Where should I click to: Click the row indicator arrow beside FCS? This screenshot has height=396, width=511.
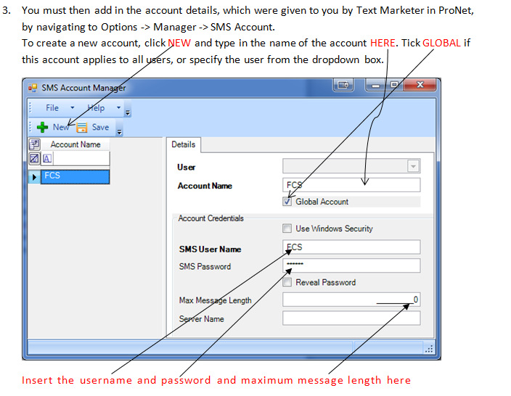pos(34,176)
